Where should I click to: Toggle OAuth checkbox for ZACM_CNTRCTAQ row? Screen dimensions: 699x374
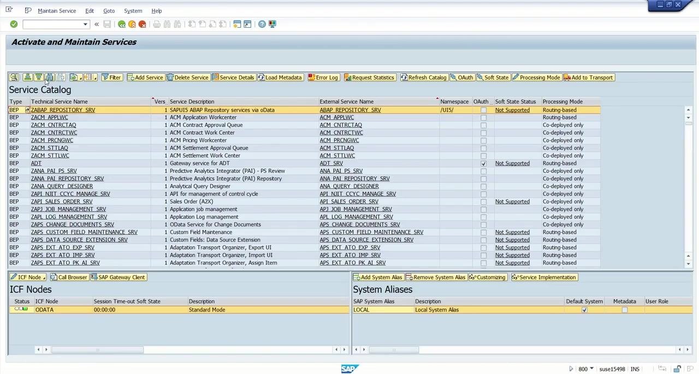483,125
